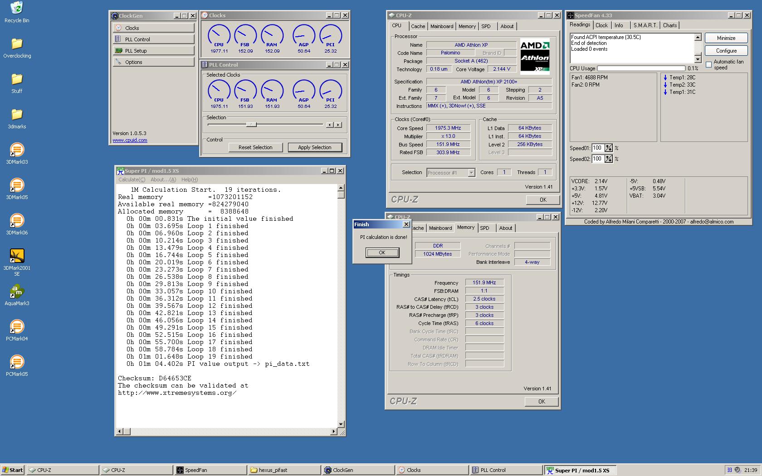Click Reset Selection in PLL Control
This screenshot has height=476, width=762.
(x=255, y=147)
